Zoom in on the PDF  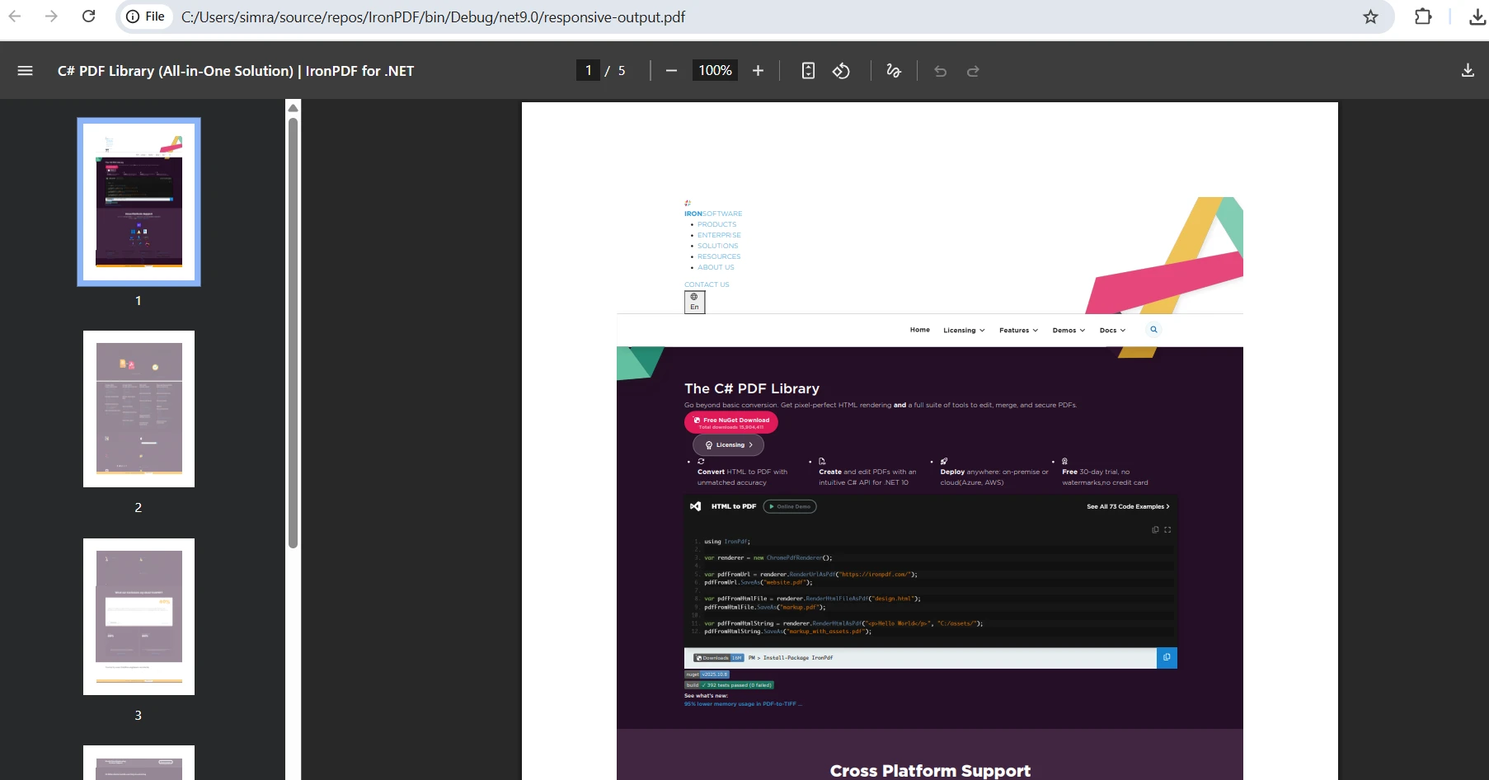pyautogui.click(x=759, y=71)
